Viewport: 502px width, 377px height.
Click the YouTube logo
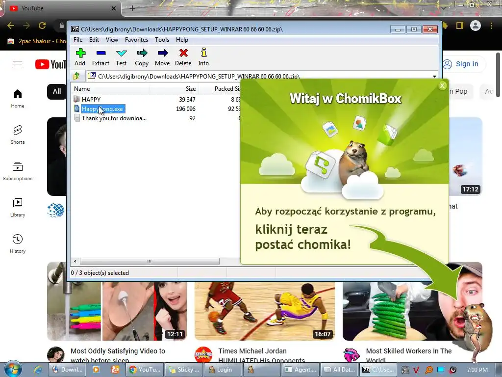tap(50, 64)
